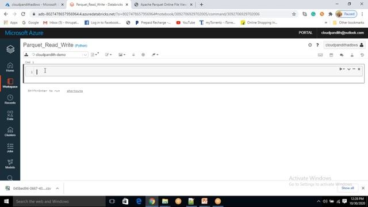Click the Python language label
Image resolution: width=368 pixels, height=207 pixels.
click(81, 45)
